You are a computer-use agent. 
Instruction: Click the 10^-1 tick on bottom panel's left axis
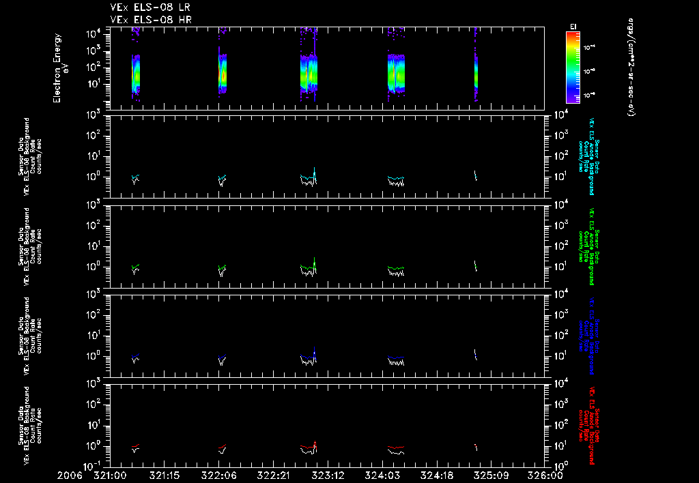(93, 467)
